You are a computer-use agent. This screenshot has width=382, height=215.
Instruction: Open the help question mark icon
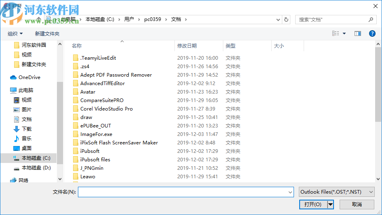[x=372, y=33]
